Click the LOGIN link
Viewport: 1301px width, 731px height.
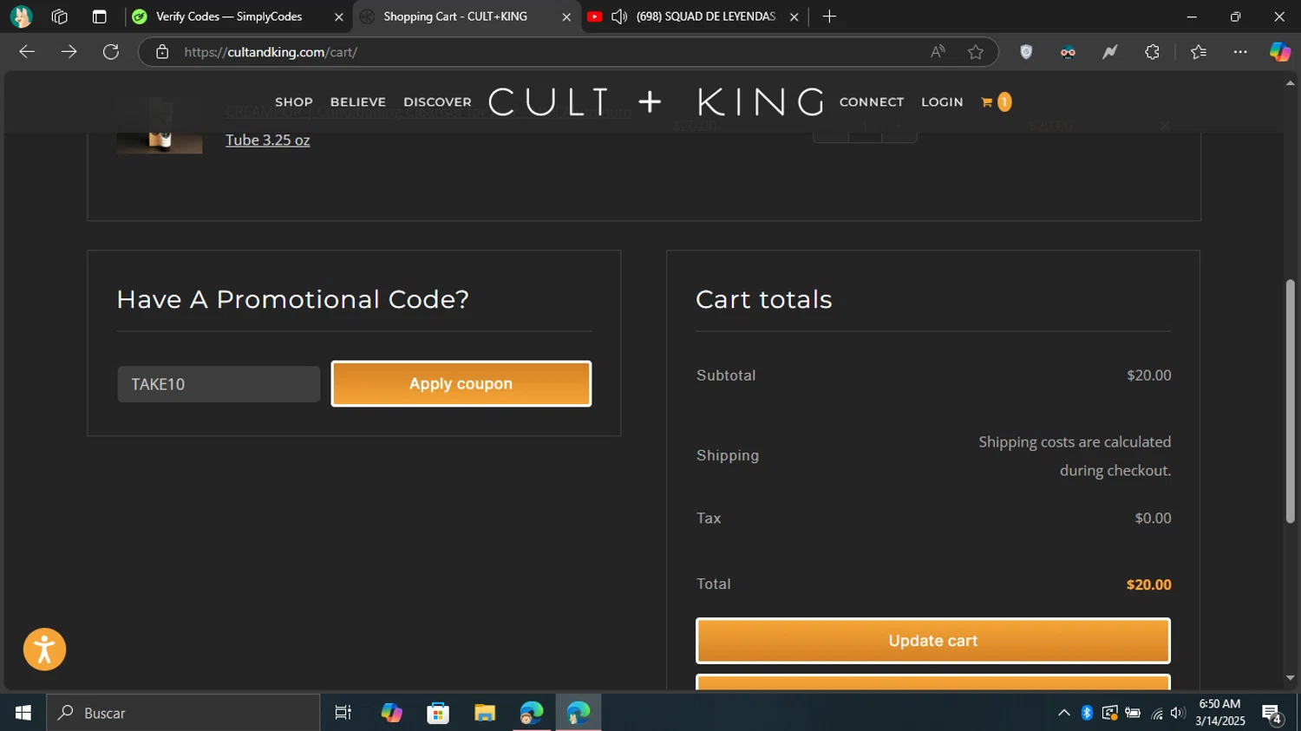coord(942,102)
